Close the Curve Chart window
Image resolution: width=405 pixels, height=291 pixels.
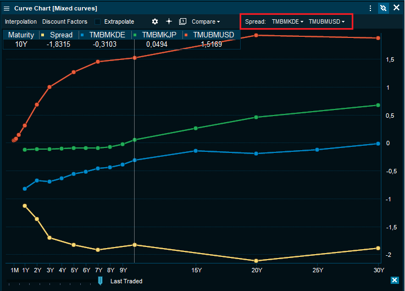tap(397, 8)
